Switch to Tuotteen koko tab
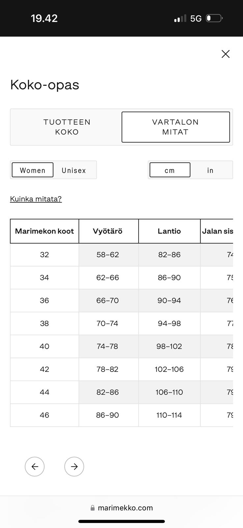 (x=67, y=127)
